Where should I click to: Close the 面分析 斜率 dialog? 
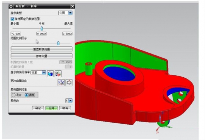(72, 6)
